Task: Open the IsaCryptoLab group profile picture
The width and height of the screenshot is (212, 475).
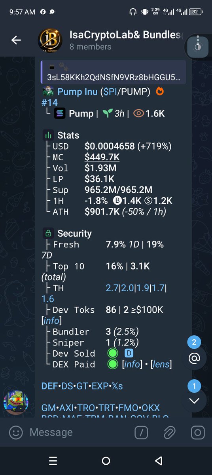Action: coord(50,40)
